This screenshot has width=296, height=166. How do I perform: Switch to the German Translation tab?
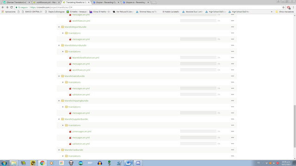click(x=17, y=2)
